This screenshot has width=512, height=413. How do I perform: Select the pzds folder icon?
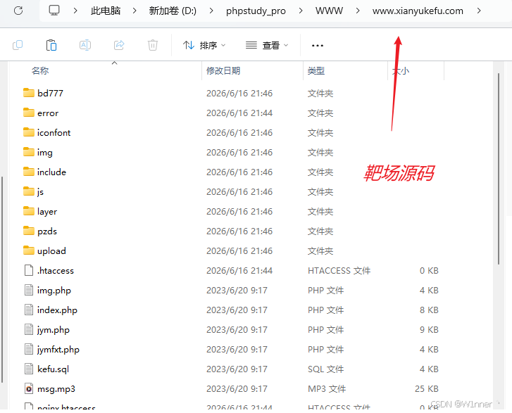(x=29, y=231)
